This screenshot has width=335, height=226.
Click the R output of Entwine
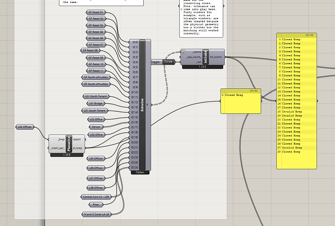147,105
